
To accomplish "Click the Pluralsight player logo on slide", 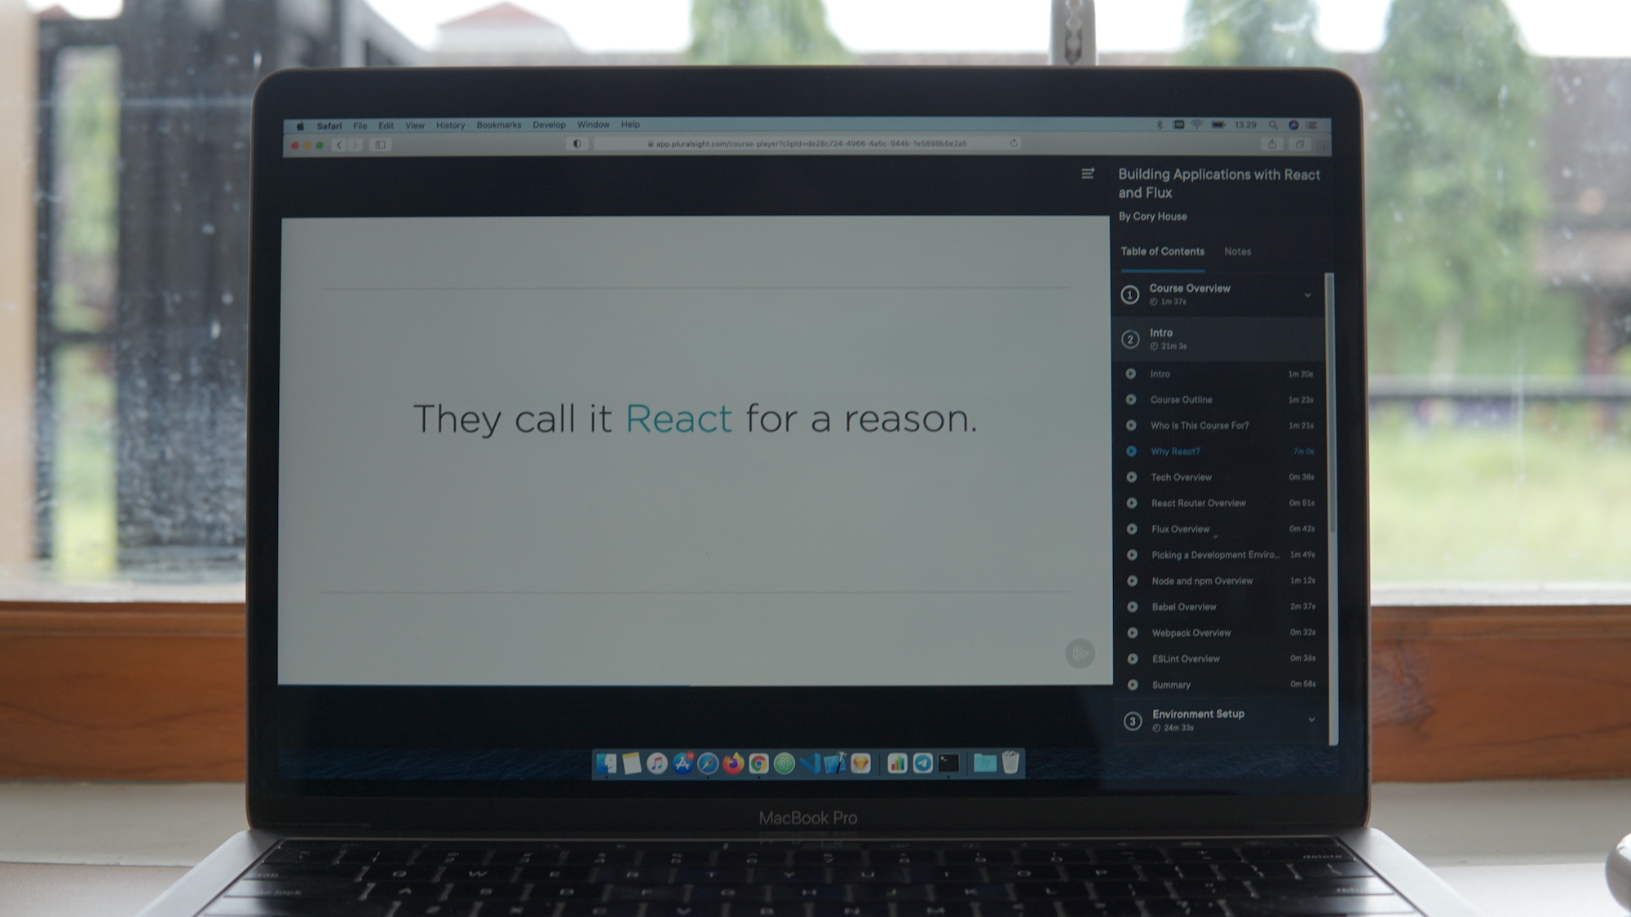I will (1080, 653).
